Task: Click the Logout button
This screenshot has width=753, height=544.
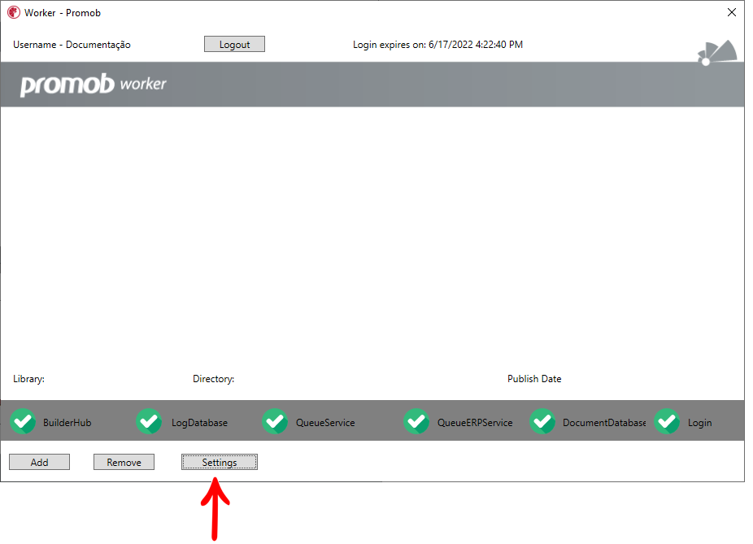Action: point(234,44)
